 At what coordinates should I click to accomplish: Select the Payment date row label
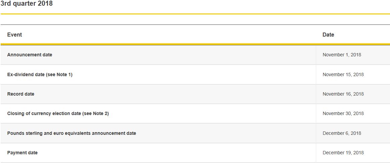22,153
